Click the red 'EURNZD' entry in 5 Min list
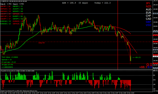Viewport: 158px width, 94px height. coord(18,21)
